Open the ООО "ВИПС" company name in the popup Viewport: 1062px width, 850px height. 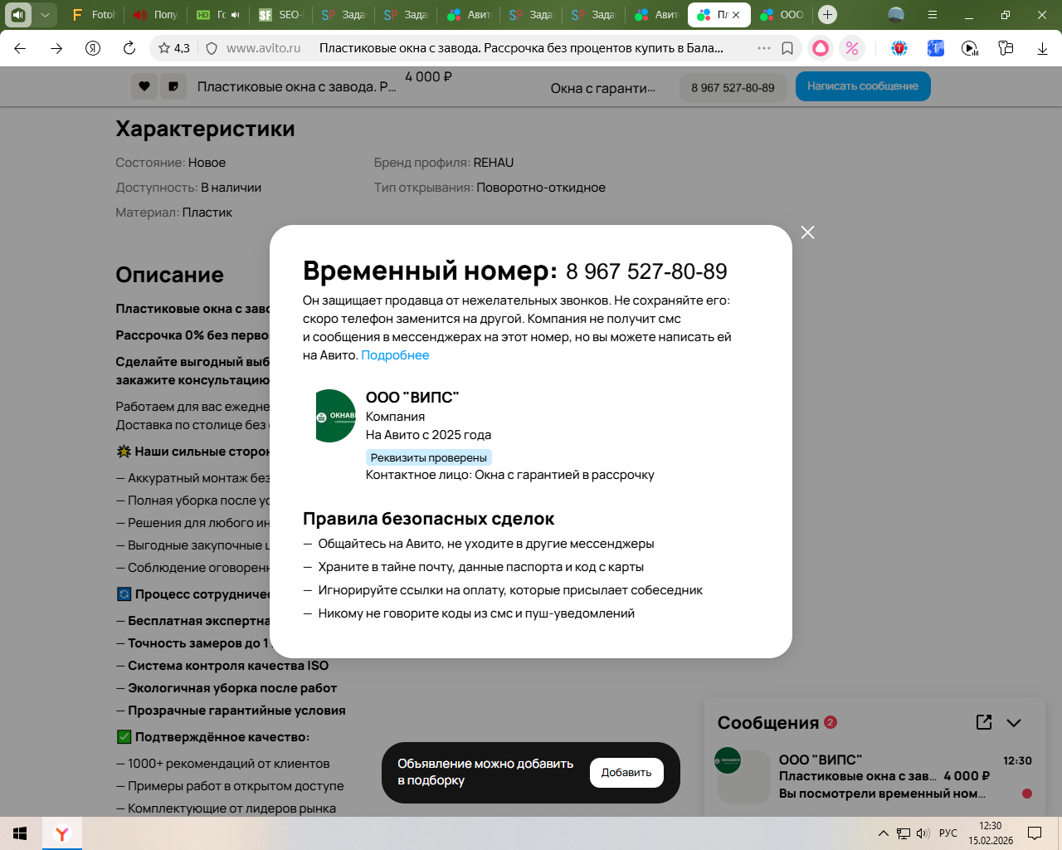(412, 398)
